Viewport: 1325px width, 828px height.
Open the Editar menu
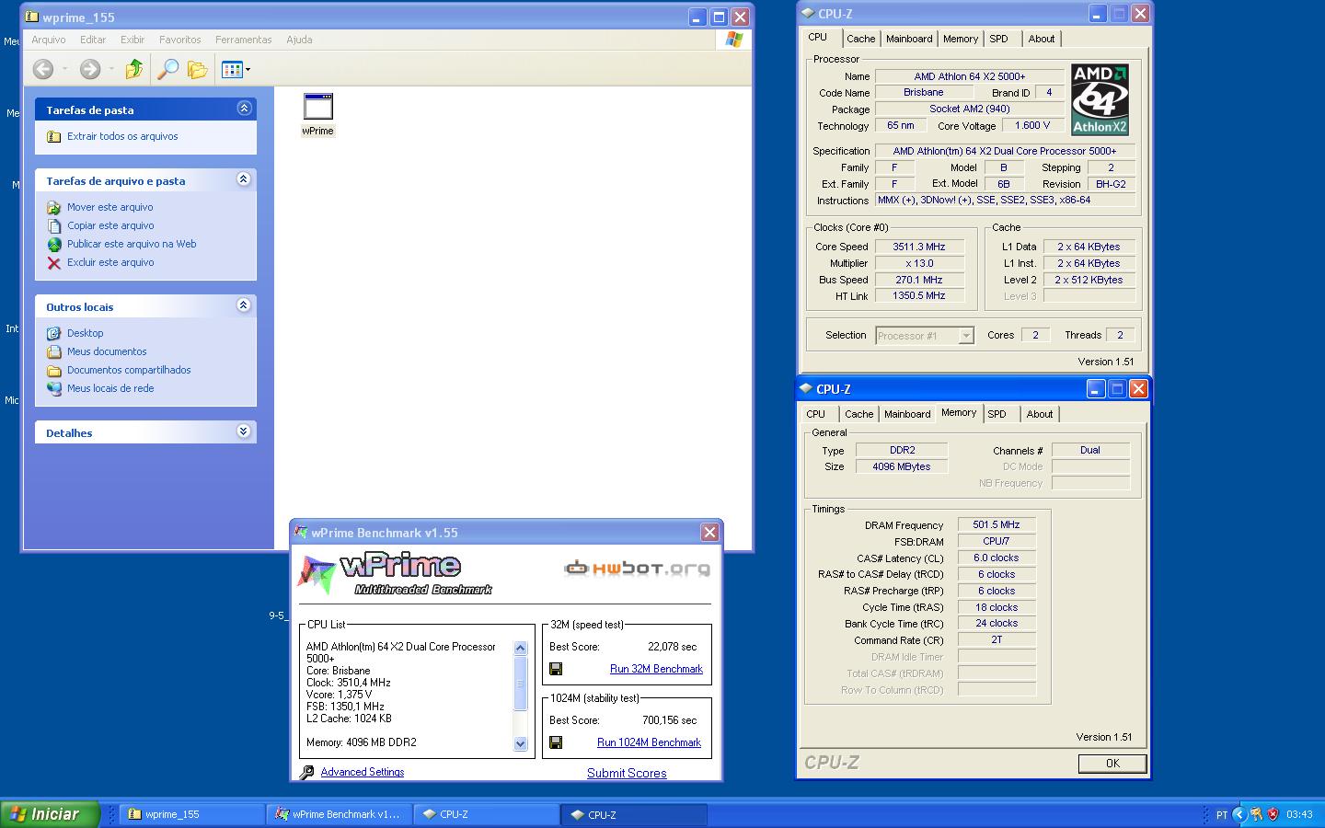click(x=93, y=40)
